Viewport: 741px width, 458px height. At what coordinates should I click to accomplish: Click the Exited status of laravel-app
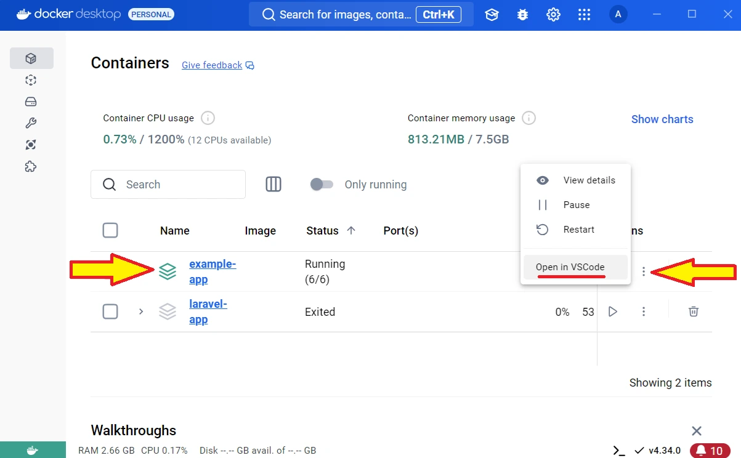[320, 312]
